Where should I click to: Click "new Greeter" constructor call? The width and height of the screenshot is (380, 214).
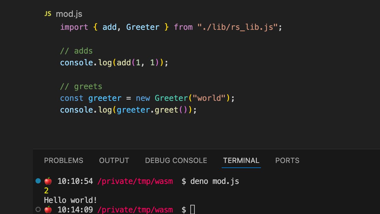pyautogui.click(x=162, y=98)
